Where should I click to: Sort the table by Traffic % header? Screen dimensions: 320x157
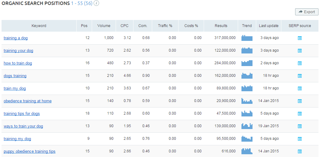tap(165, 26)
